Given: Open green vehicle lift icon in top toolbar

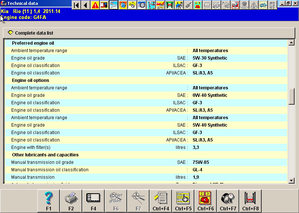Looking at the screenshot, I should tap(170, 5).
